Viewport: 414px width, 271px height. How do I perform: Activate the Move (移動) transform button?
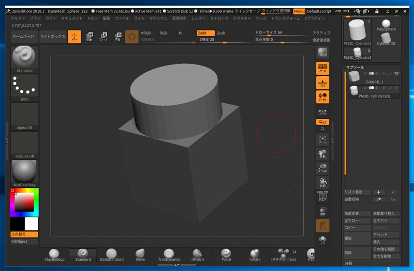point(89,37)
